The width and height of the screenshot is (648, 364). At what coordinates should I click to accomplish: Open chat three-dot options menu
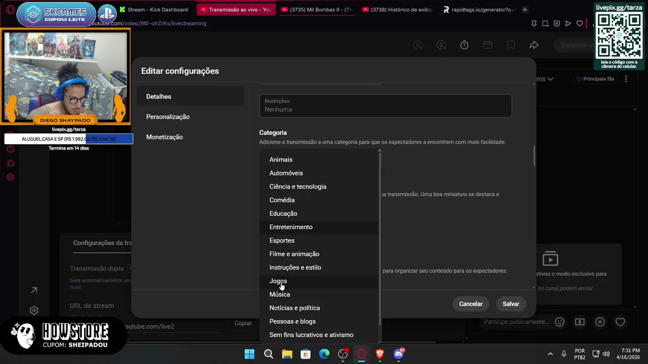click(x=626, y=79)
